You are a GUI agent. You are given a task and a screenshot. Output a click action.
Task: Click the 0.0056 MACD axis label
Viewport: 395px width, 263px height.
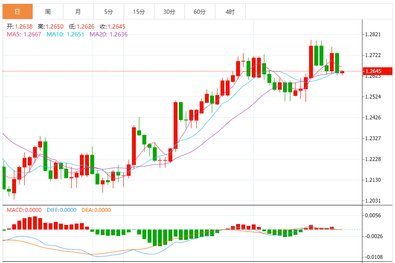pos(373,215)
